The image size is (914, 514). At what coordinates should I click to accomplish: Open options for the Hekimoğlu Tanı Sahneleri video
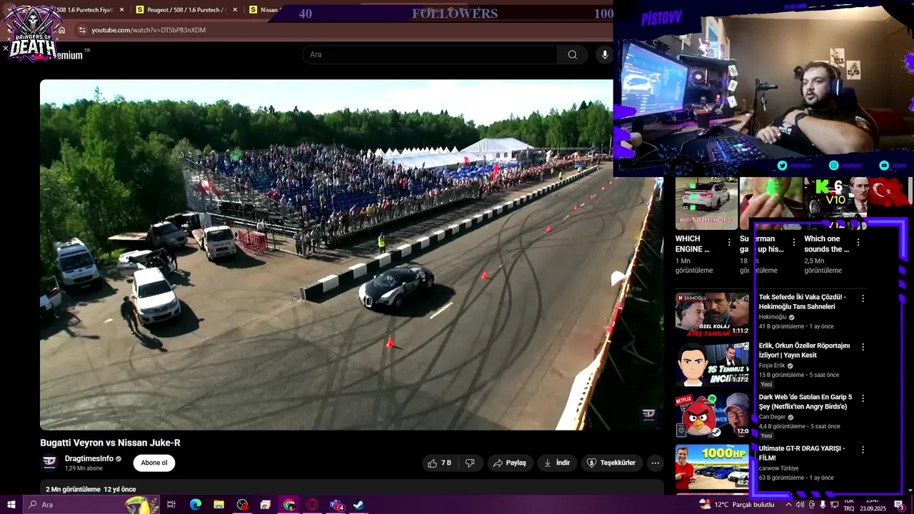(863, 298)
